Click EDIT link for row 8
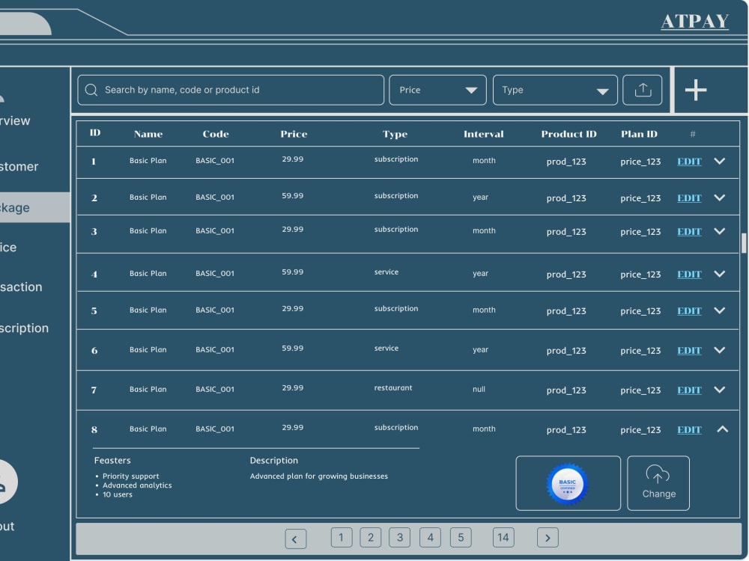 coord(689,430)
